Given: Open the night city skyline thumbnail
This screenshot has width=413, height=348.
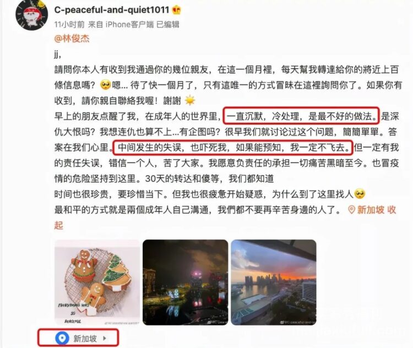Looking at the screenshot, I should pyautogui.click(x=185, y=282).
